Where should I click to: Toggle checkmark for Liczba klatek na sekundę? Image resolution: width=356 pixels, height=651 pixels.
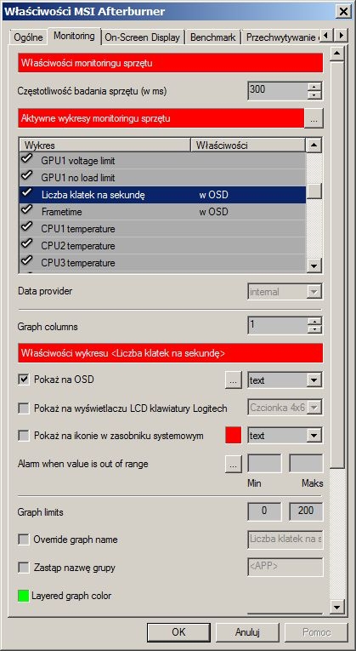point(27,193)
